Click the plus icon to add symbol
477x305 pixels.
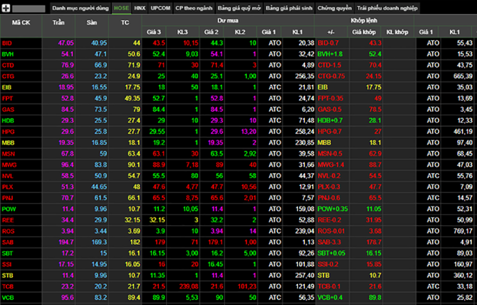click(x=6, y=8)
